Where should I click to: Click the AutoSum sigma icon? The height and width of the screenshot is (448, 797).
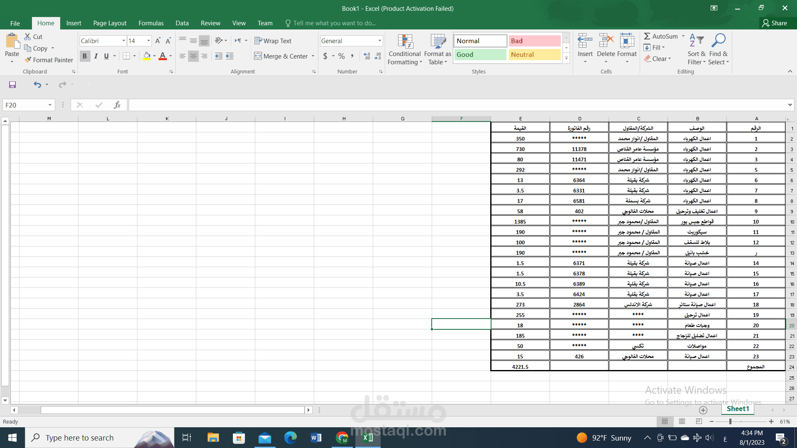click(x=647, y=37)
